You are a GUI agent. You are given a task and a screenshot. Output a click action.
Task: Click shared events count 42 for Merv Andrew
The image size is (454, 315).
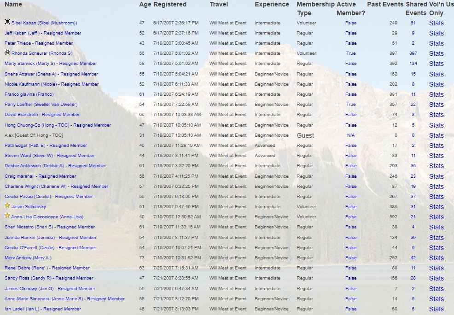click(413, 258)
